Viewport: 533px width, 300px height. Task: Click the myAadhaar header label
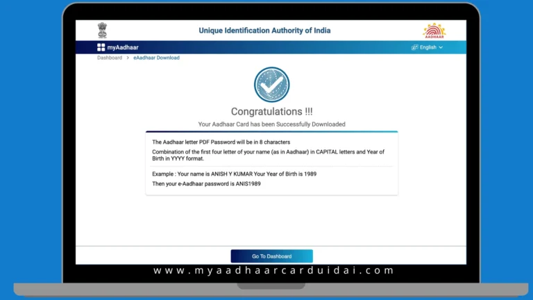[x=123, y=47]
